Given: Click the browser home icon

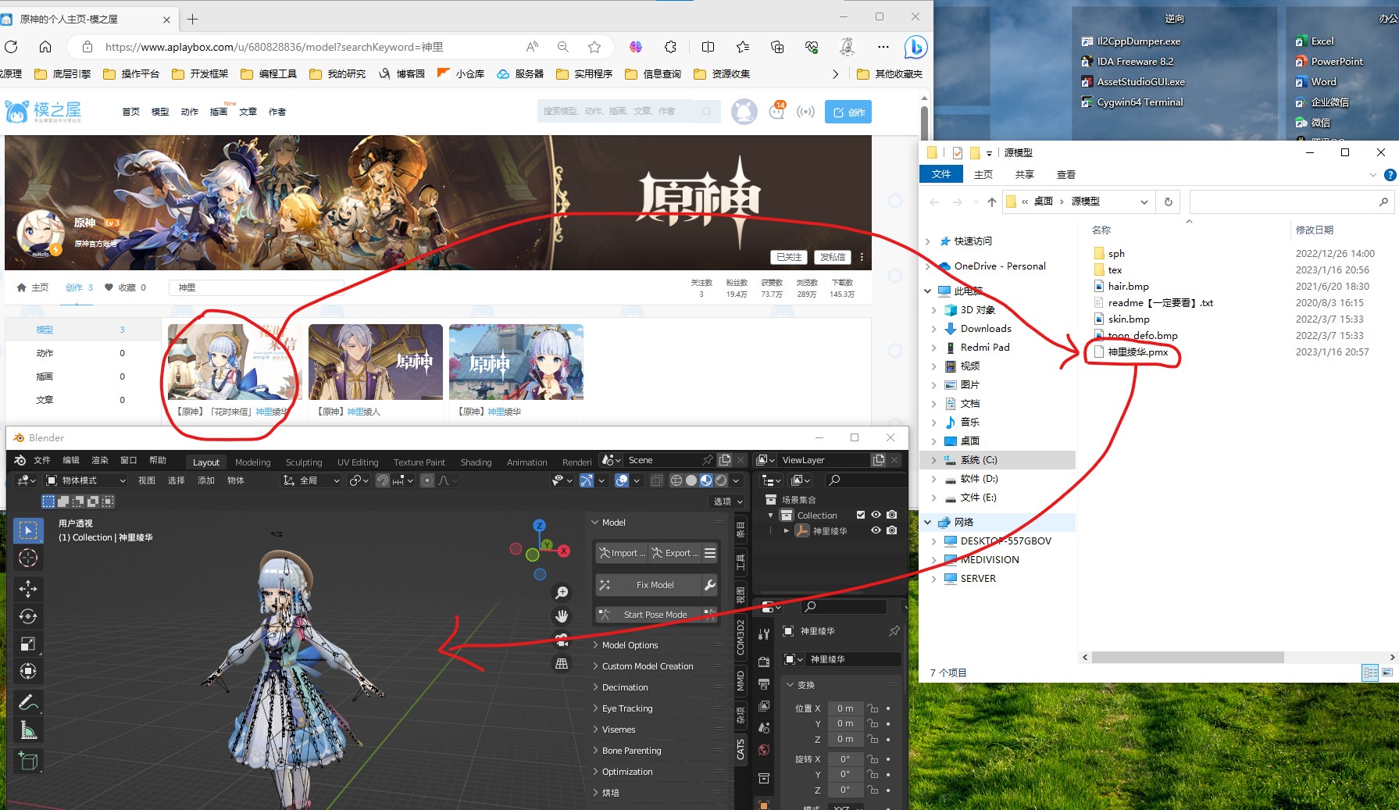Looking at the screenshot, I should click(45, 47).
